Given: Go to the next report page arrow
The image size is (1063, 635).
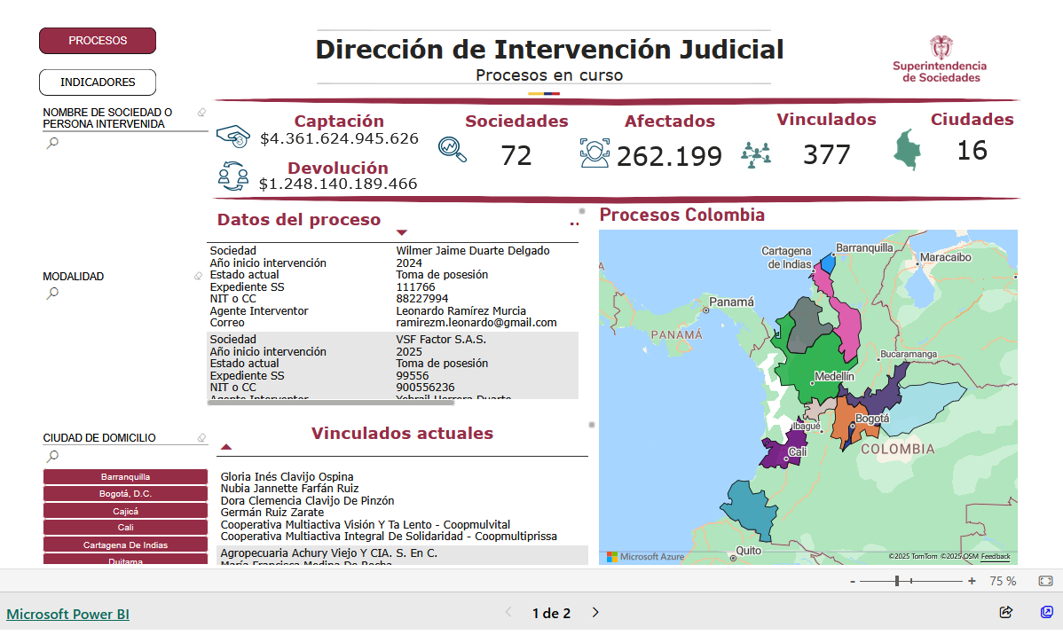Looking at the screenshot, I should click(x=595, y=613).
